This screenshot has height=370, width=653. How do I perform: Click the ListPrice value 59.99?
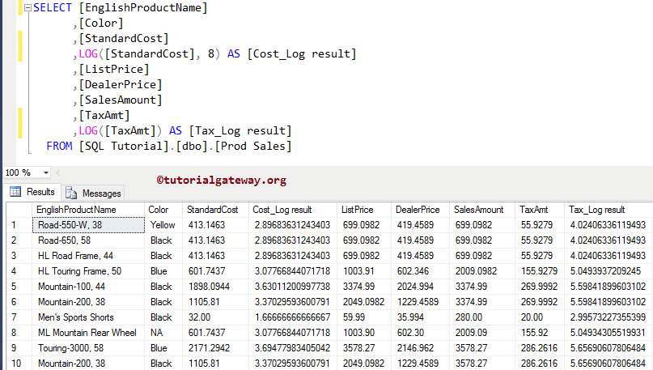pyautogui.click(x=364, y=317)
